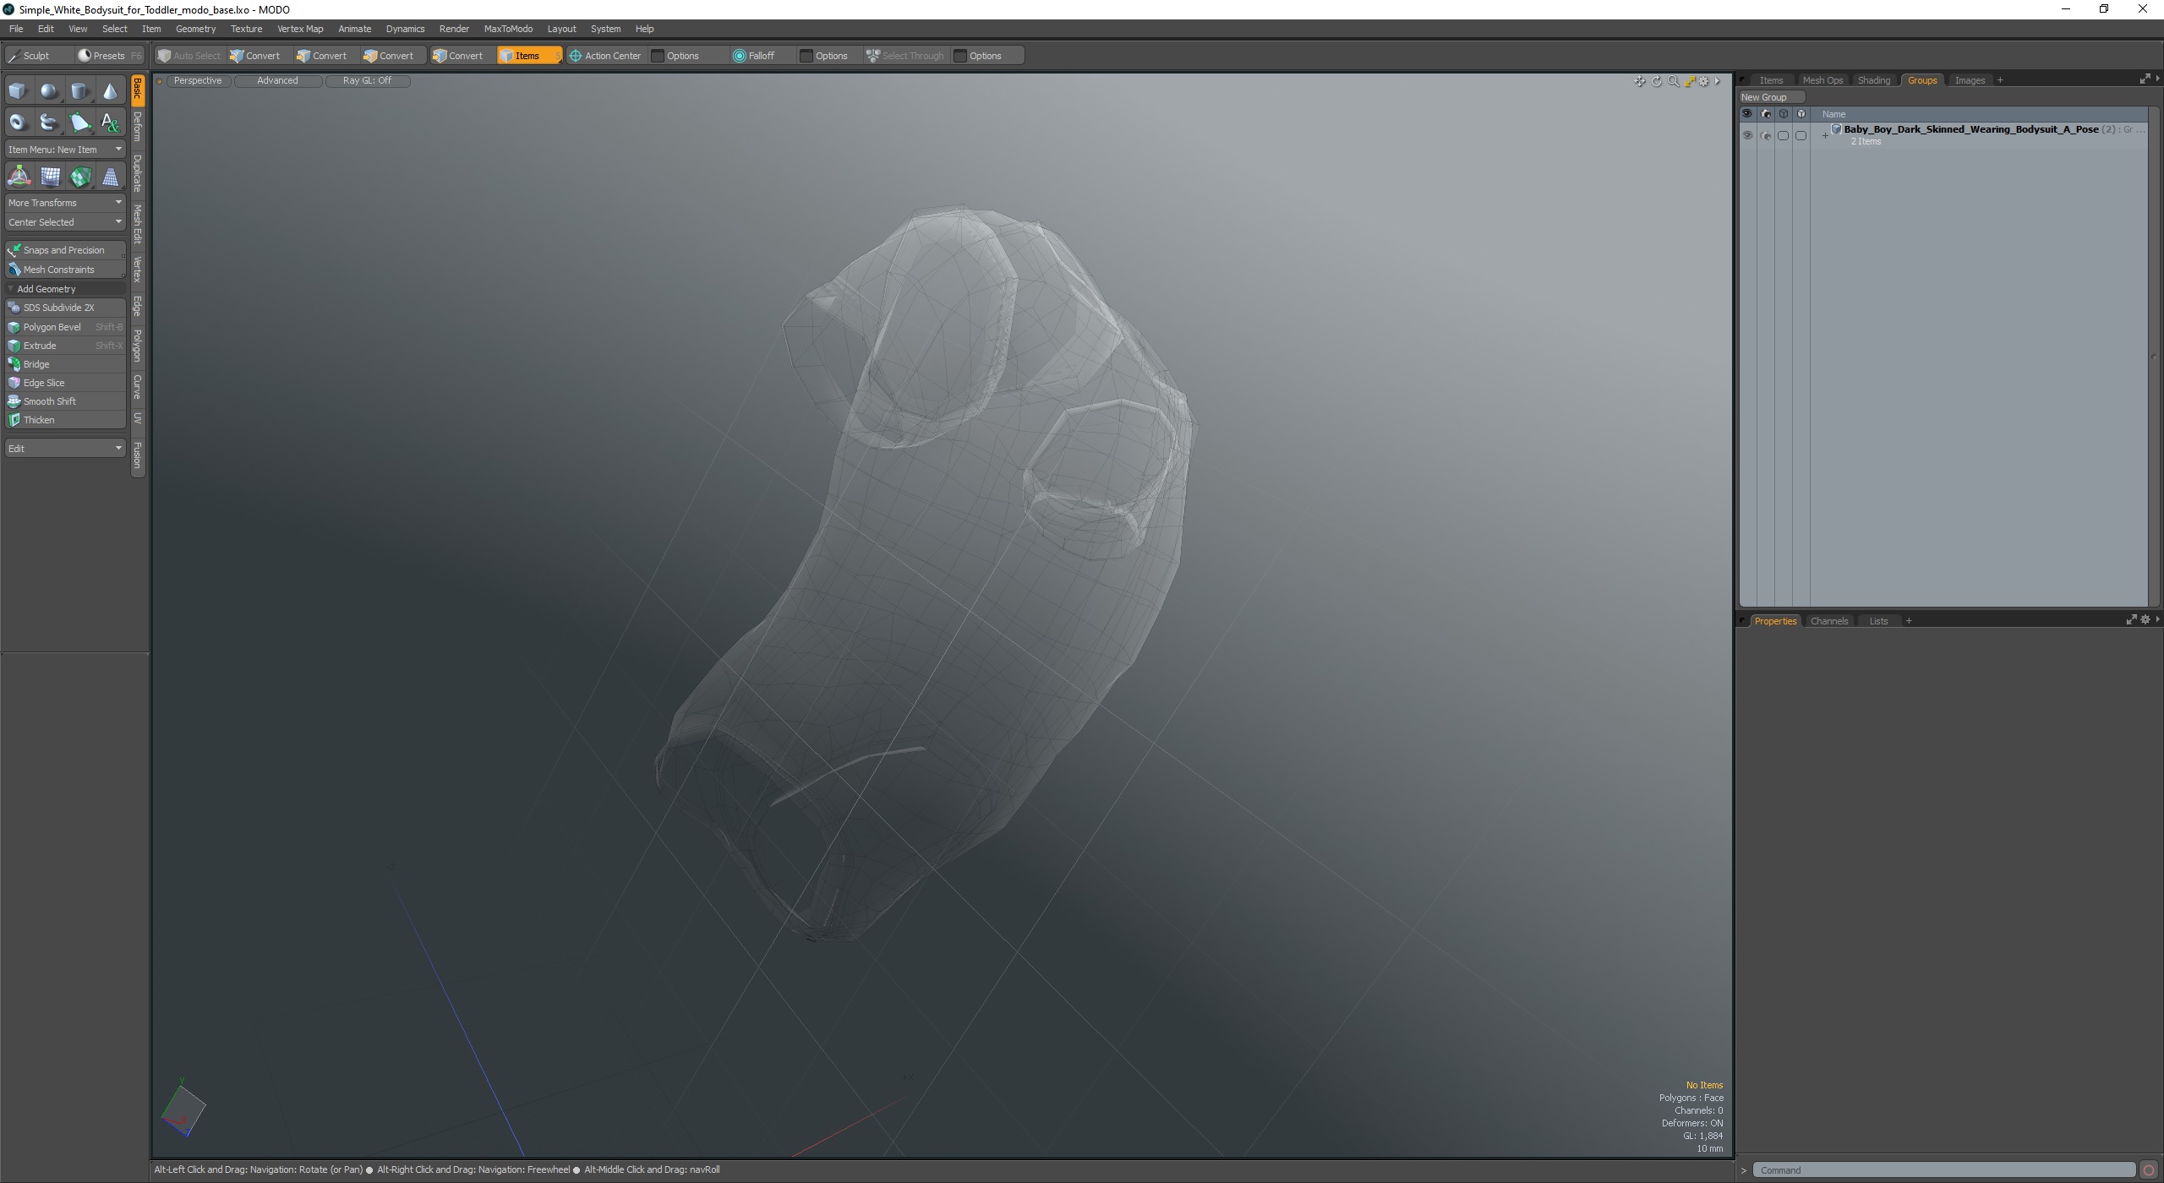
Task: Select the Text tool icon
Action: coord(111,123)
